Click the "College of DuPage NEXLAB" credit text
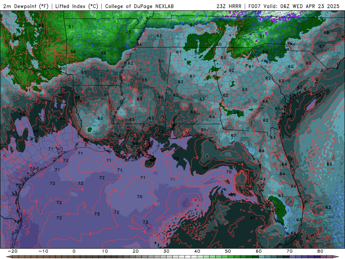The height and width of the screenshot is (259, 345). coord(139,6)
